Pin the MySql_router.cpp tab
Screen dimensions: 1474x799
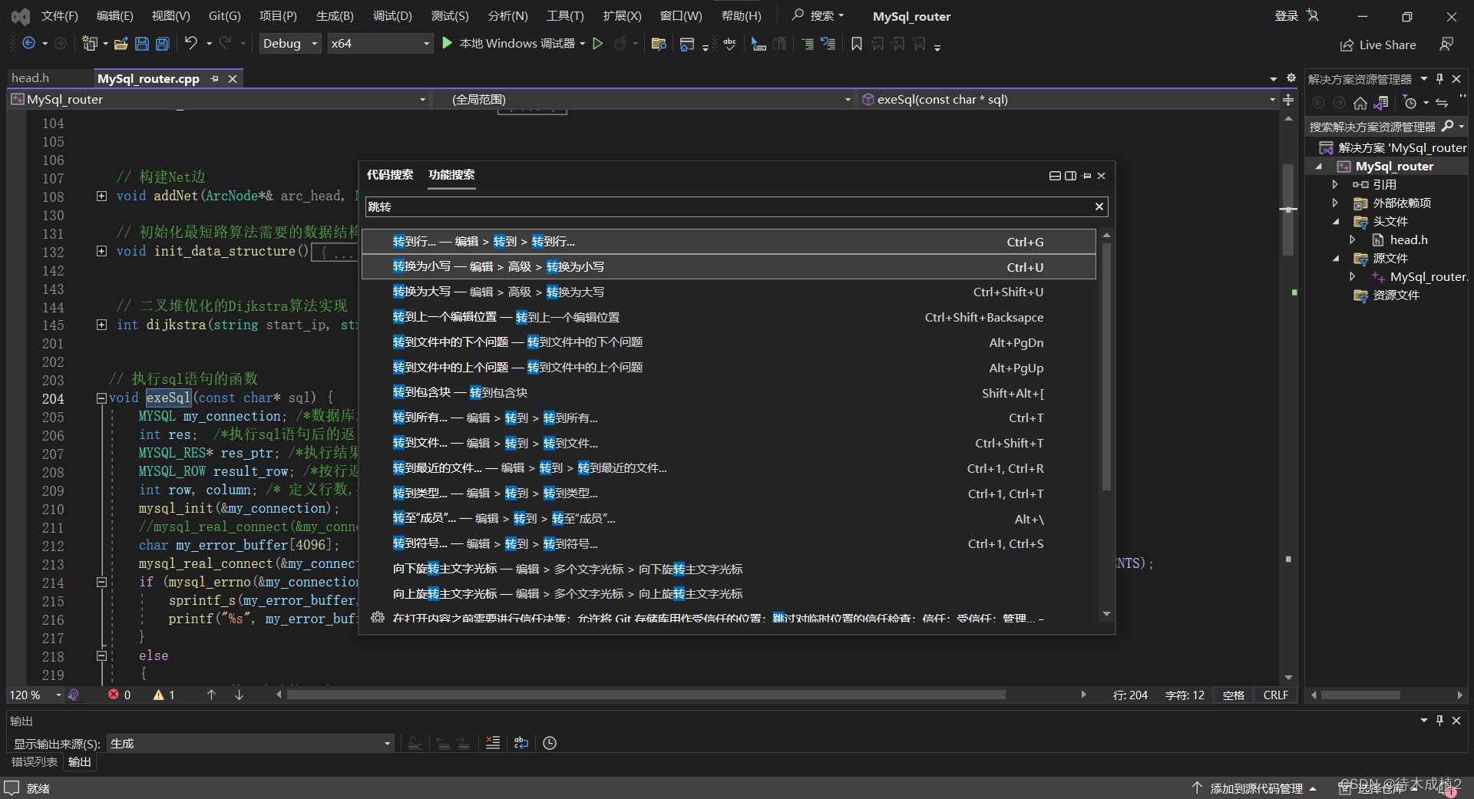214,79
